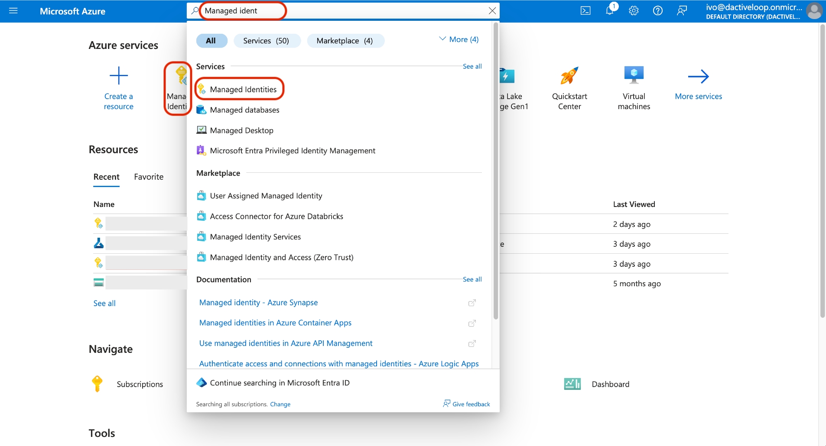
Task: Open the Virtual machines icon
Action: pyautogui.click(x=634, y=76)
